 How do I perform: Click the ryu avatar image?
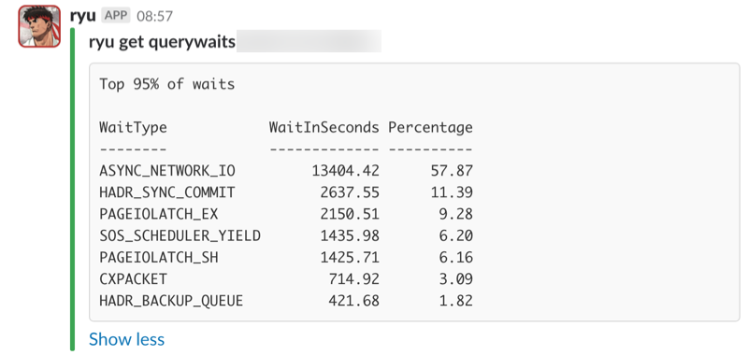[x=39, y=26]
